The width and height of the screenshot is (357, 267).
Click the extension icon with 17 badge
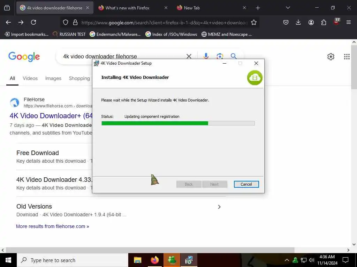pos(336,22)
